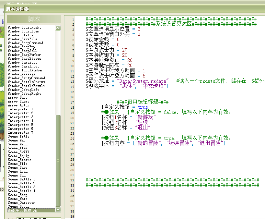This screenshot has width=265, height=219.
Task: Open the Window_NameInput script
Action: 23,66
